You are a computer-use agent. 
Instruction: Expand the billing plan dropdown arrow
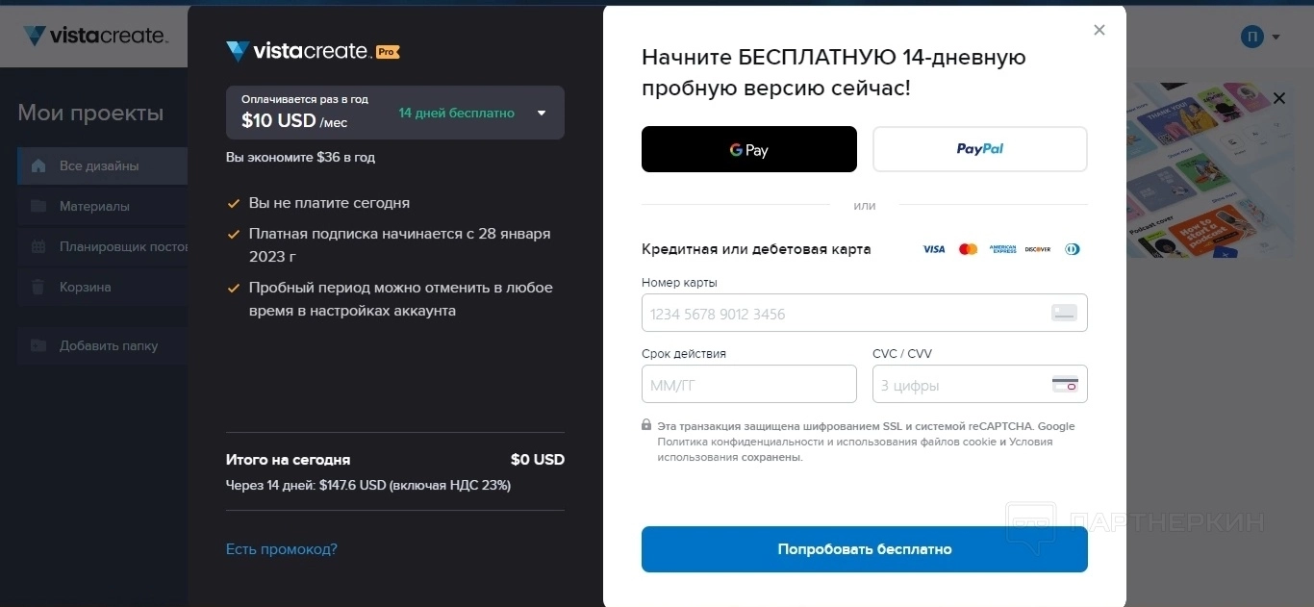click(x=542, y=113)
